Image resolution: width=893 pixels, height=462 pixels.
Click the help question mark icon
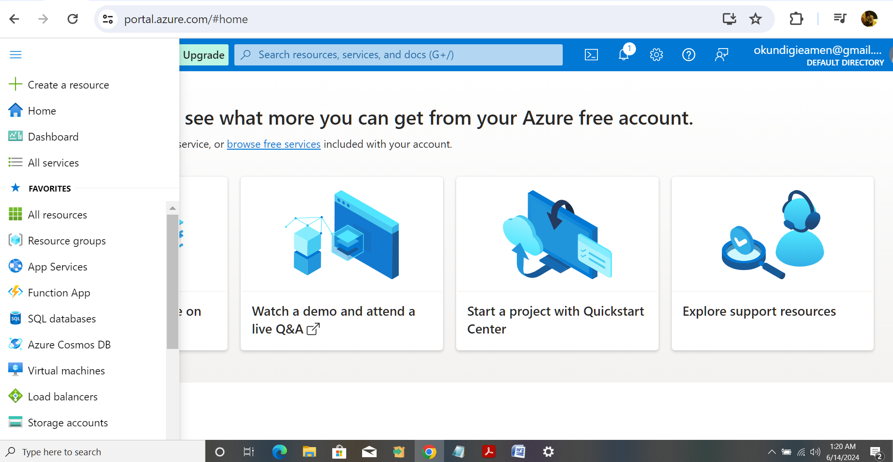pos(689,55)
